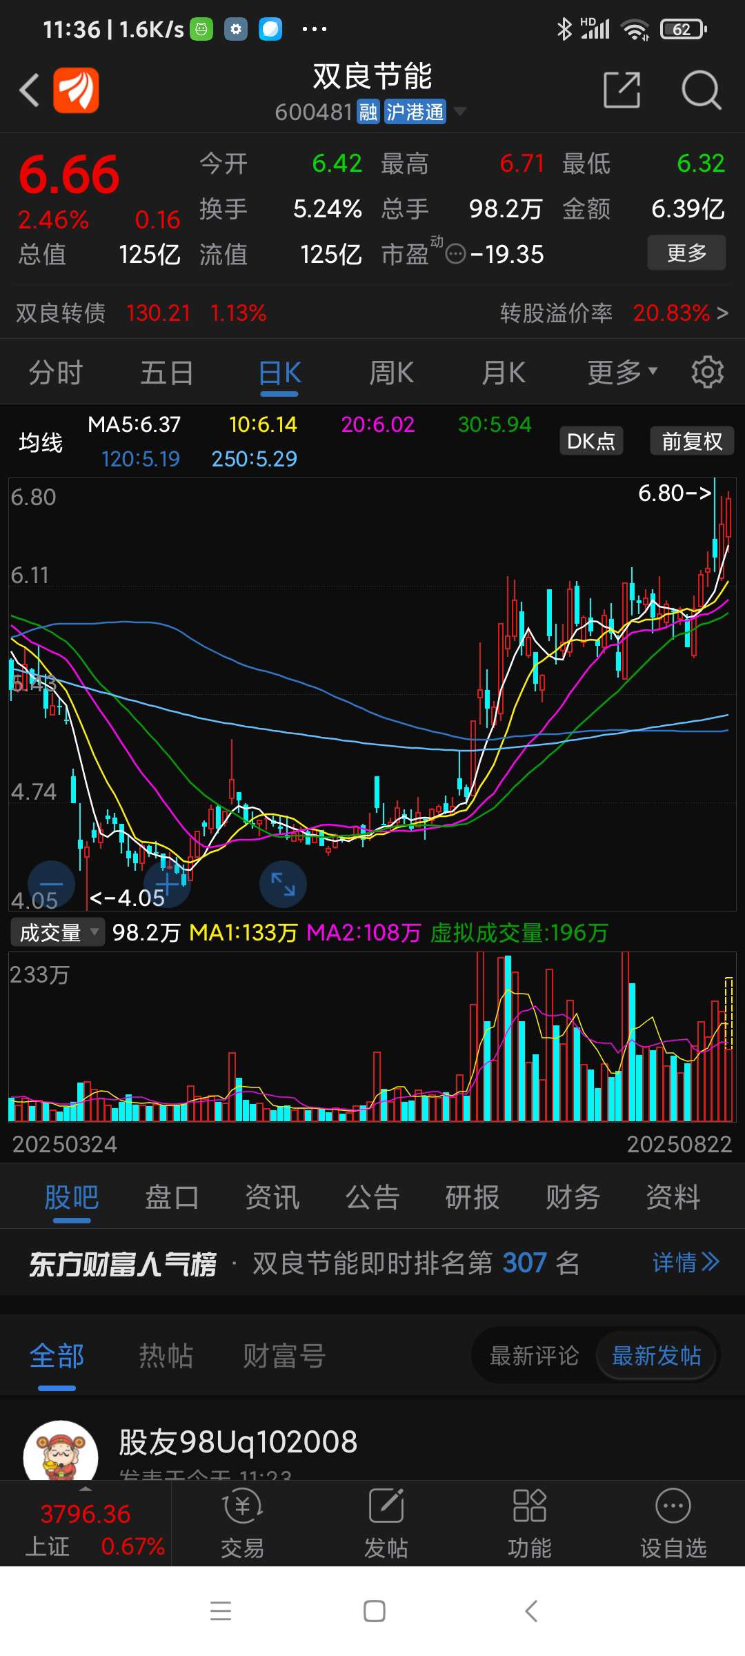Zoom in chart with plus button
The height and width of the screenshot is (1656, 745).
click(x=167, y=884)
